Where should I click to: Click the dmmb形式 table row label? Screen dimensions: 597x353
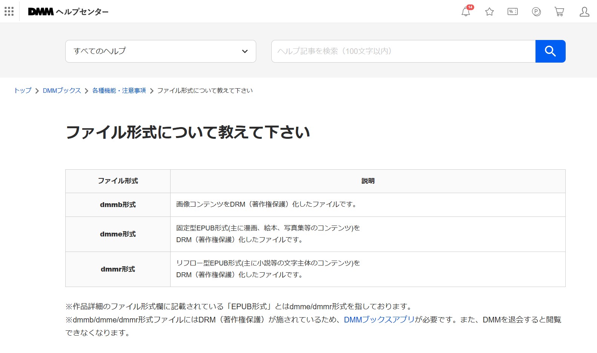118,205
